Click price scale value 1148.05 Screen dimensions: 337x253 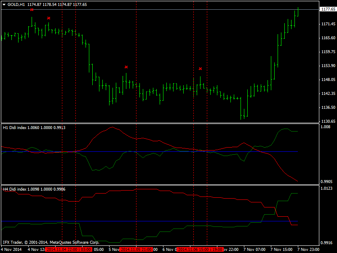[328, 80]
